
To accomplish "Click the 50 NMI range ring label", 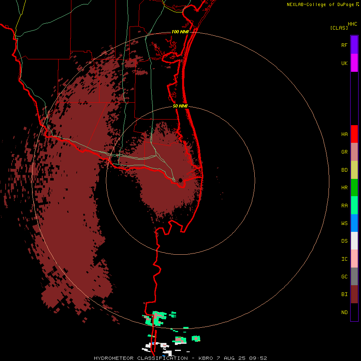I will 180,106.
